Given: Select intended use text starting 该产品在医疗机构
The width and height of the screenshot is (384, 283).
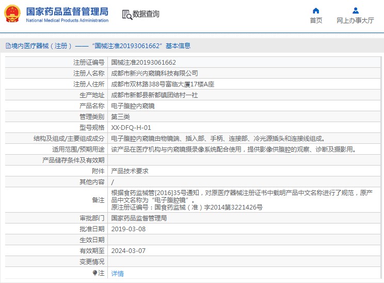Looking at the screenshot, I should click(x=234, y=149).
